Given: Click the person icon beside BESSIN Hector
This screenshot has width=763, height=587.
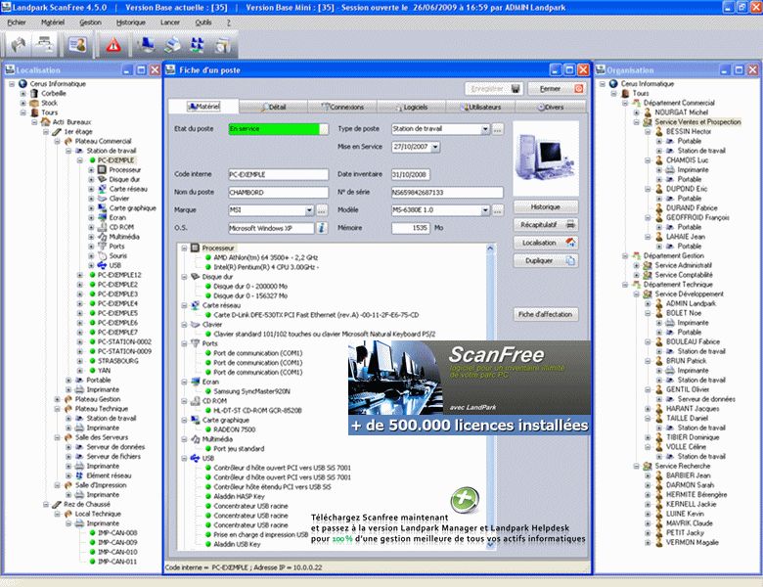Looking at the screenshot, I should pyautogui.click(x=659, y=131).
